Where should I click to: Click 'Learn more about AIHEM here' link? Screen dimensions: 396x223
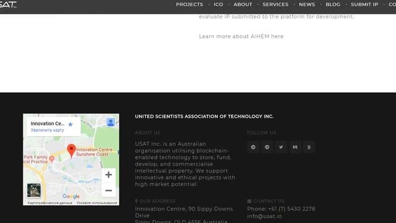click(241, 37)
